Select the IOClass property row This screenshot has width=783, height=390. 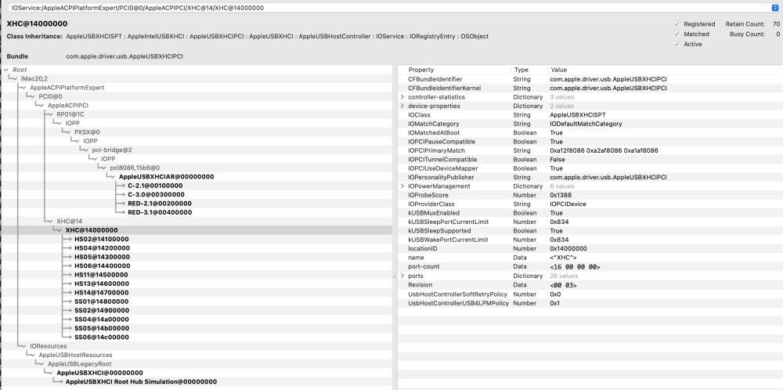tap(590, 115)
